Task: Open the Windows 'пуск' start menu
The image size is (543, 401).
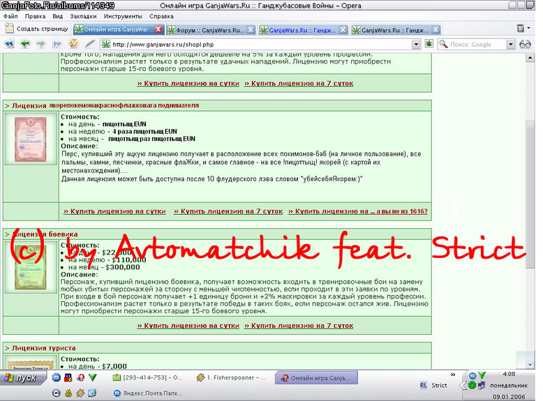Action: (x=23, y=378)
